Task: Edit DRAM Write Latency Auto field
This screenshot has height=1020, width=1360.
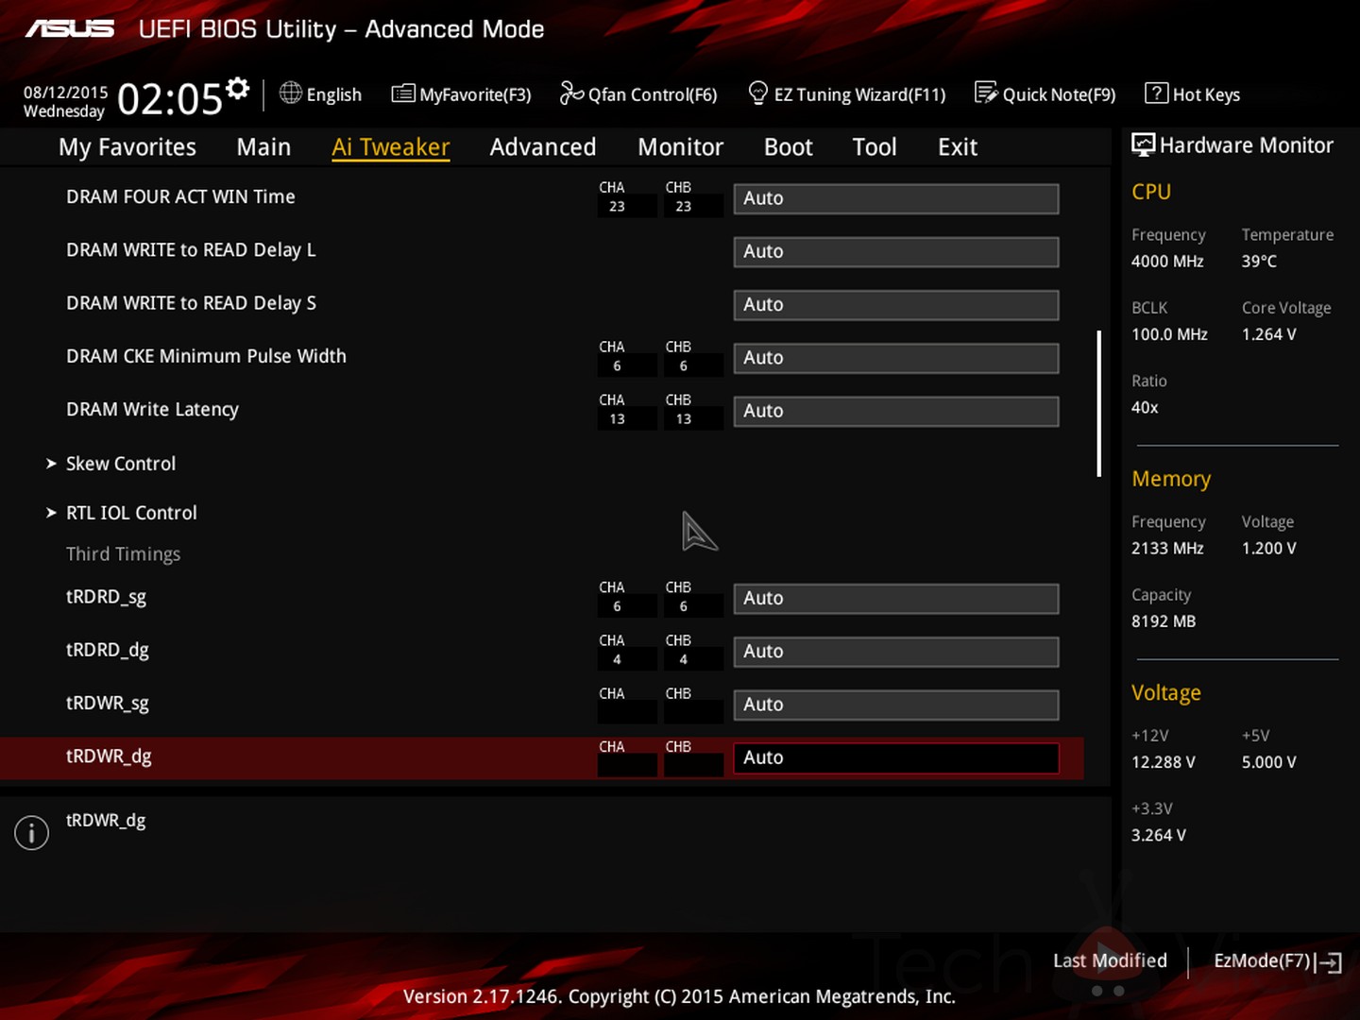Action: pyautogui.click(x=896, y=411)
